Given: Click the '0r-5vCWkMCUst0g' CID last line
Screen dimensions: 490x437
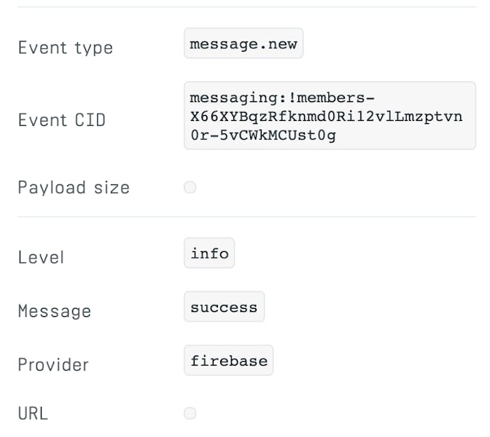Looking at the screenshot, I should [262, 135].
